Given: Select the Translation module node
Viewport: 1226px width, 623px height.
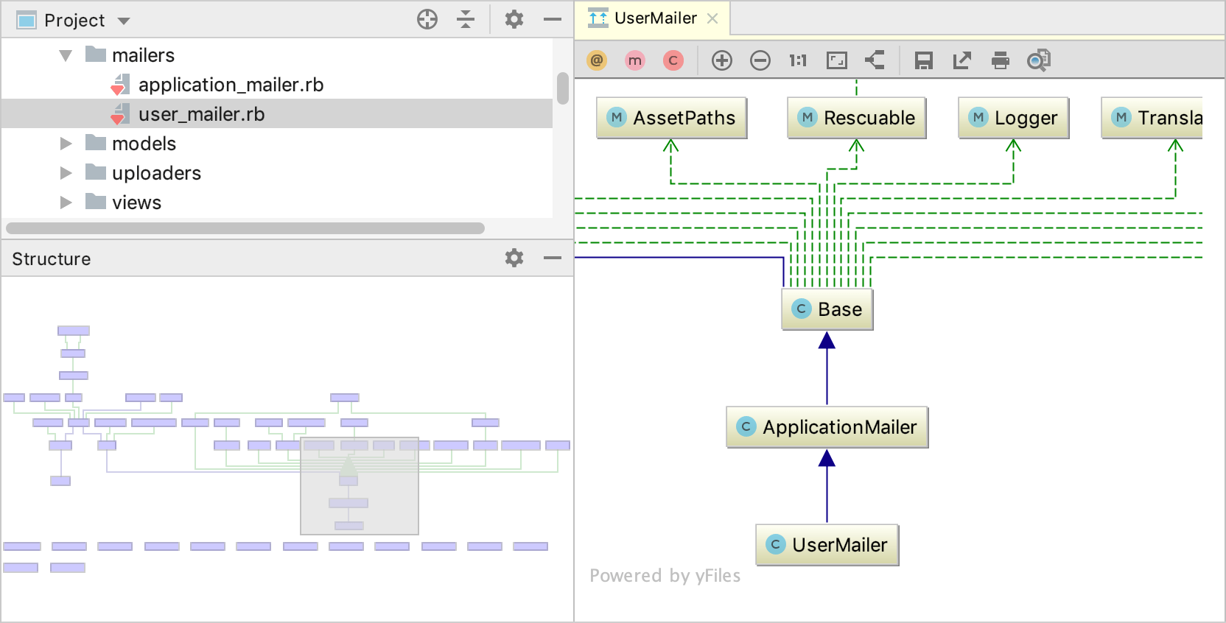Looking at the screenshot, I should point(1152,118).
